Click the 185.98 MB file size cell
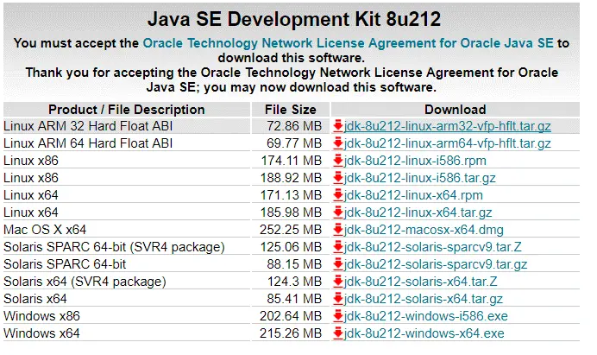 [x=292, y=212]
